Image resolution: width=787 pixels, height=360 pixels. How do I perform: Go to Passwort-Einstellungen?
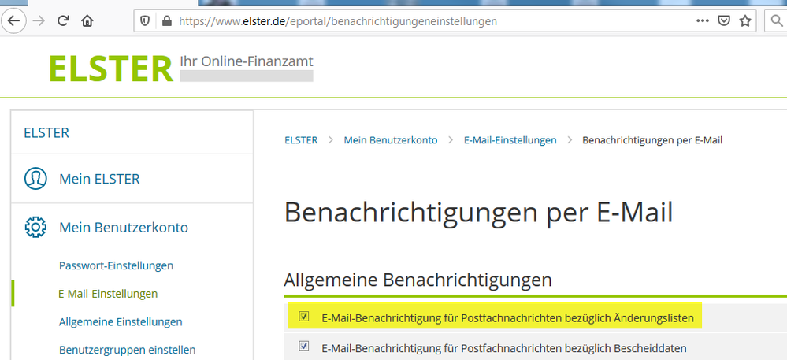(116, 265)
